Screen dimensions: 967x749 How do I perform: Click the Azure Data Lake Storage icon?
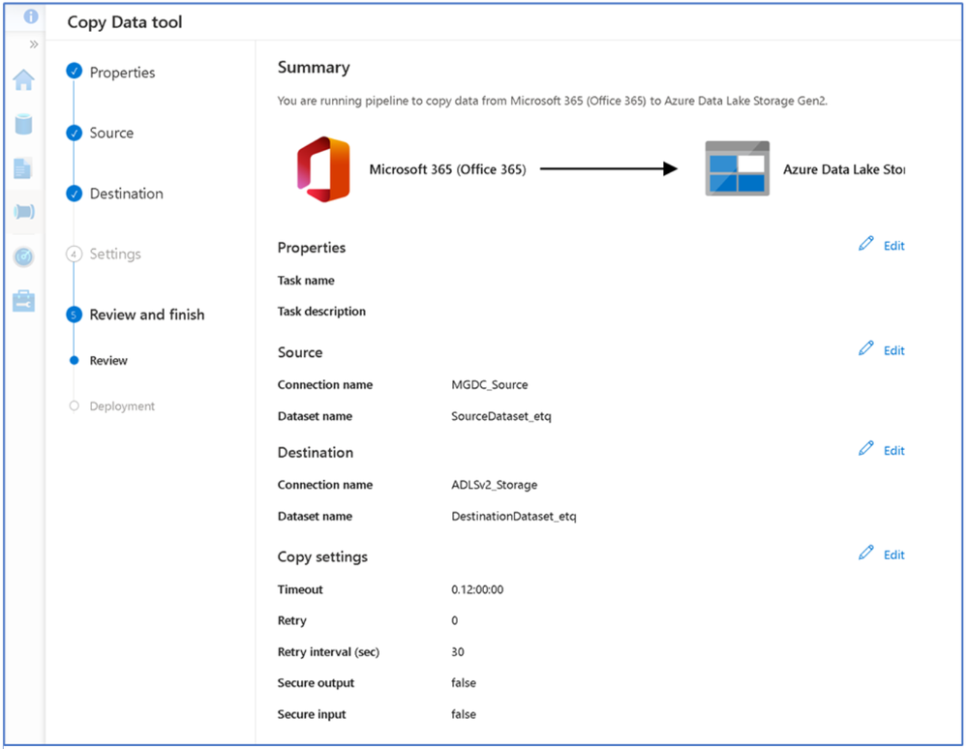point(737,168)
